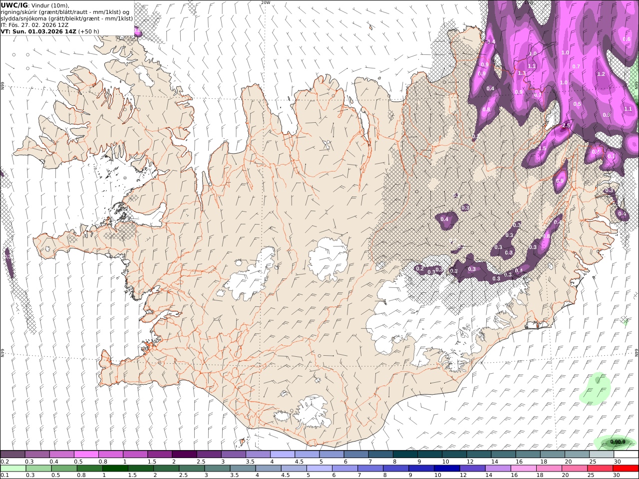639x479 pixels.
Task: Click the '1.4' snowfall value on map
Action: click(x=491, y=41)
